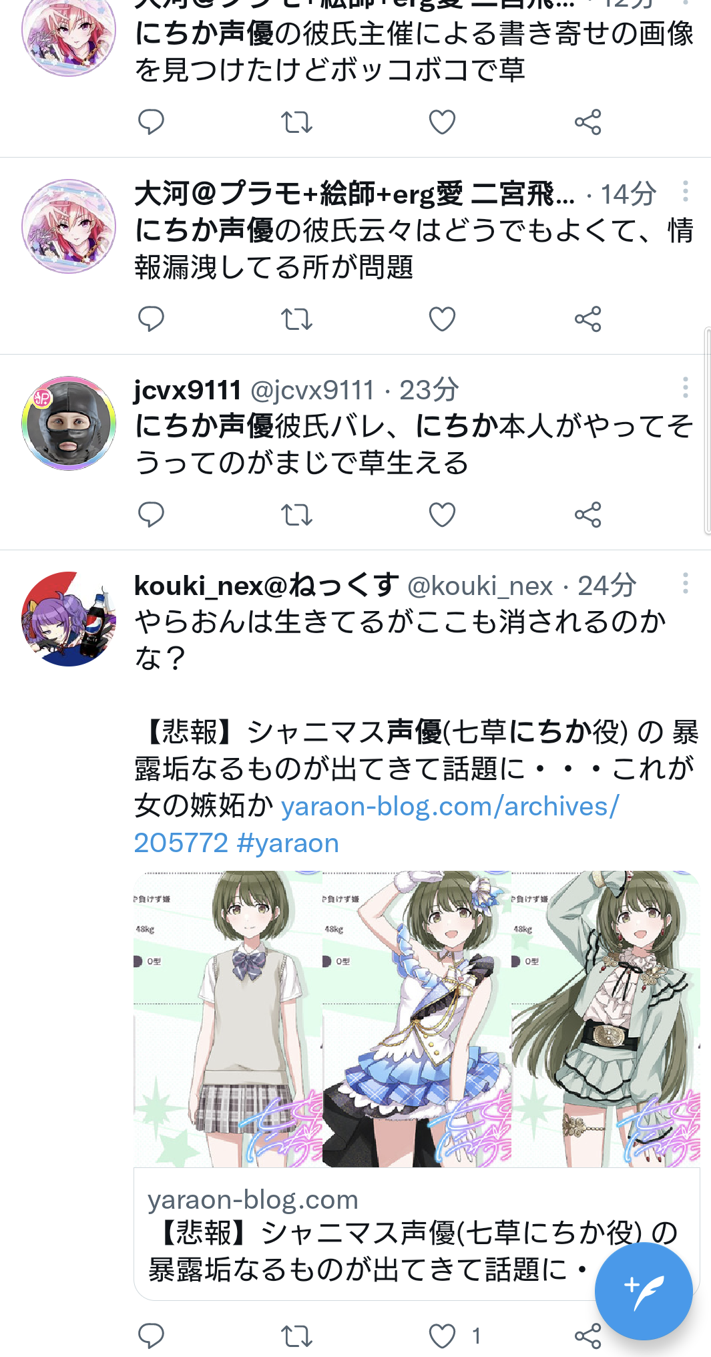View the middle character image in blue dress
This screenshot has width=711, height=1357.
coord(417,1018)
